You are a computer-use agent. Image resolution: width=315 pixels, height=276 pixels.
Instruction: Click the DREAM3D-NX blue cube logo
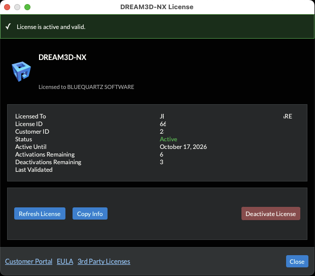[21, 72]
